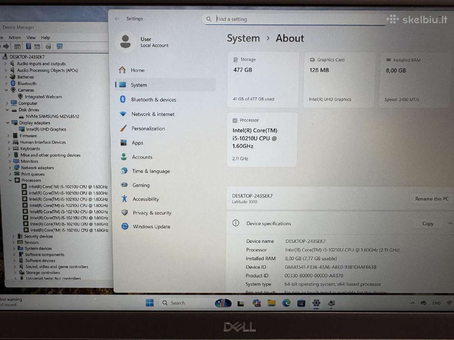Click forward arrow in Device Manager toolbar

tap(6, 46)
